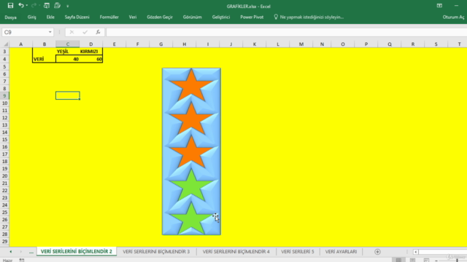Open the Dosya menu
The image size is (467, 262).
coord(10,17)
